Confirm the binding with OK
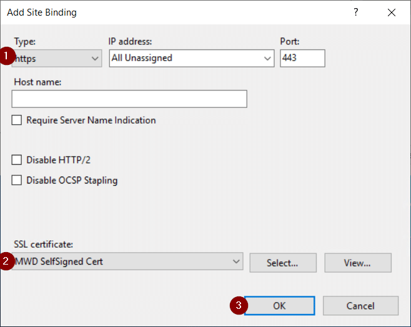The image size is (411, 327). (x=279, y=306)
